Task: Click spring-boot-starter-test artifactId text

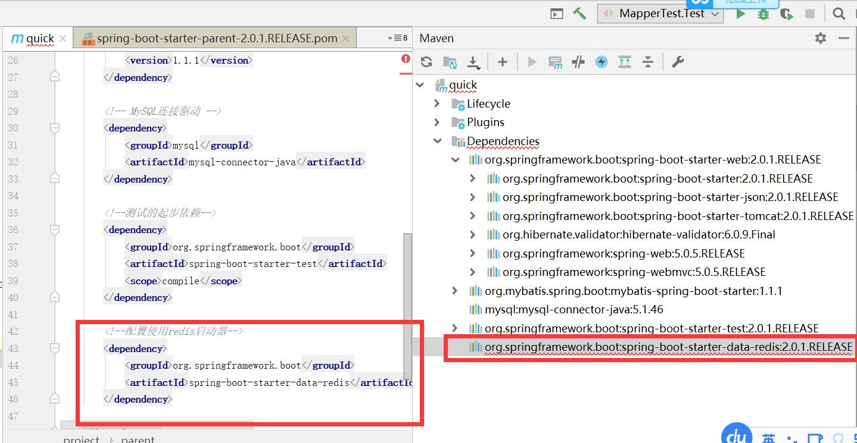Action: tap(253, 263)
